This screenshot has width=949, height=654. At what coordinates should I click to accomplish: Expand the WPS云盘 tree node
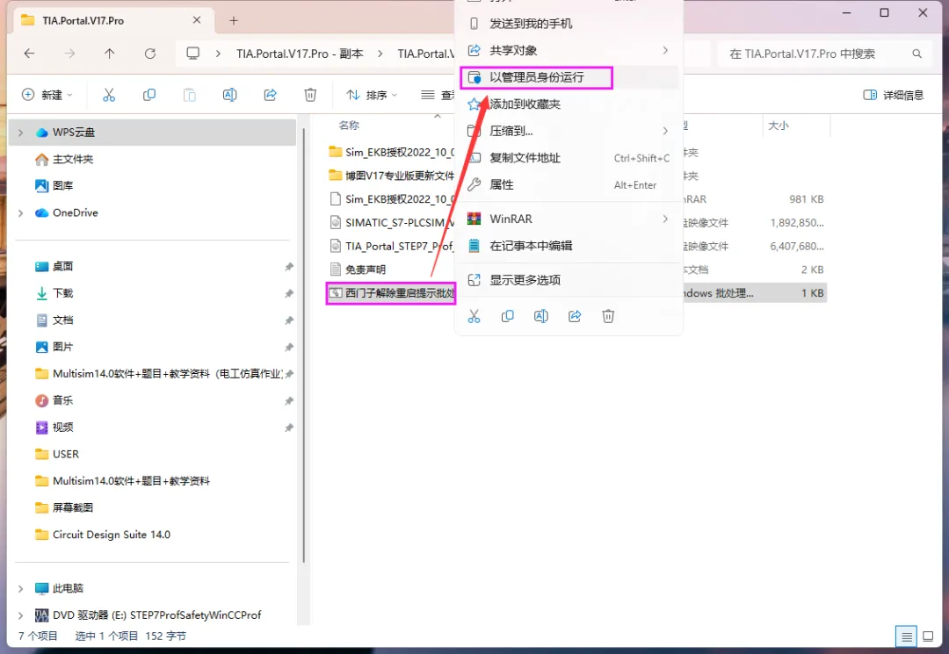click(x=20, y=133)
